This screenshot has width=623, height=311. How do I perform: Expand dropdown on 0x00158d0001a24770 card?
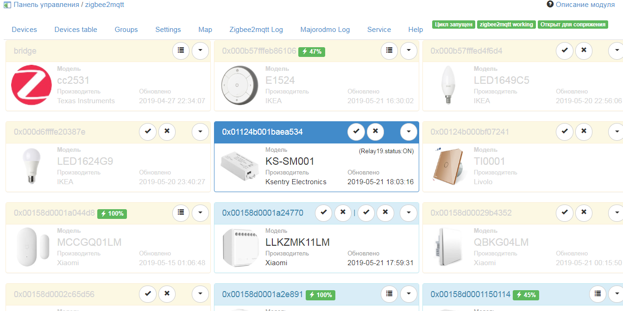pyautogui.click(x=409, y=212)
